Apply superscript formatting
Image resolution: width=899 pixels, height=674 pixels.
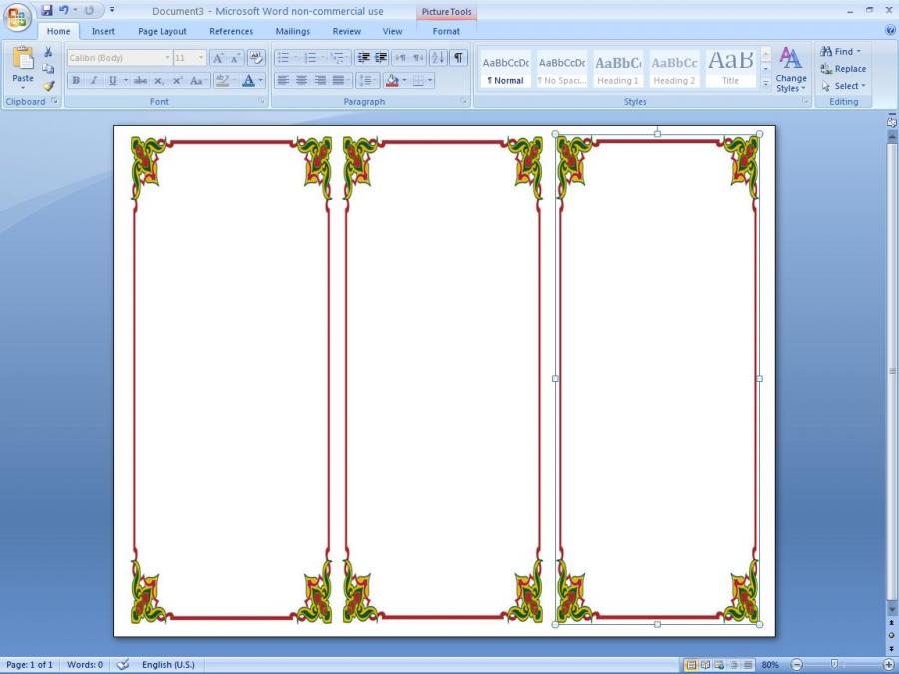[177, 81]
